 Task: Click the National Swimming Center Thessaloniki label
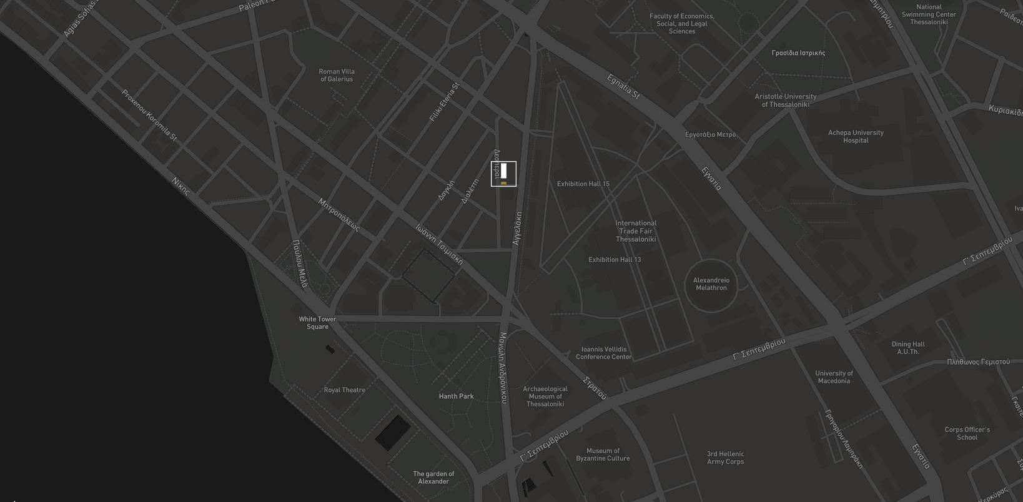[929, 14]
